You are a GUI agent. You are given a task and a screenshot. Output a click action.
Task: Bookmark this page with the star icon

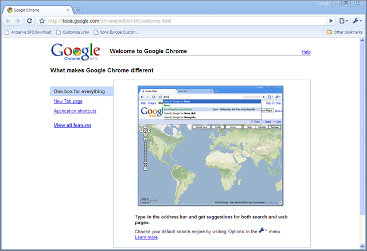point(42,21)
